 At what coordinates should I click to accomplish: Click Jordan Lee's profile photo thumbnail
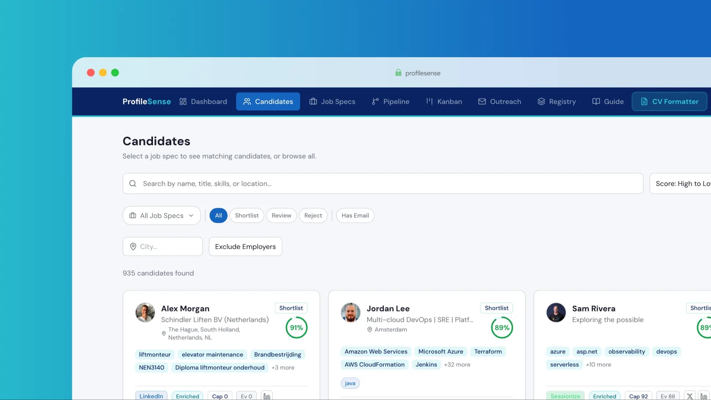tap(350, 312)
